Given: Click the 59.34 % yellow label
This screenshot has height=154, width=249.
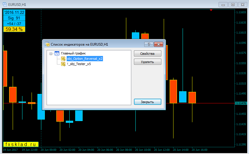Looking at the screenshot, I should 14,29.
